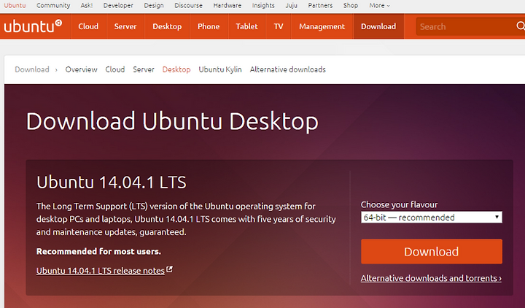Click external link icon beside release notes
This screenshot has height=308, width=525.
[169, 269]
